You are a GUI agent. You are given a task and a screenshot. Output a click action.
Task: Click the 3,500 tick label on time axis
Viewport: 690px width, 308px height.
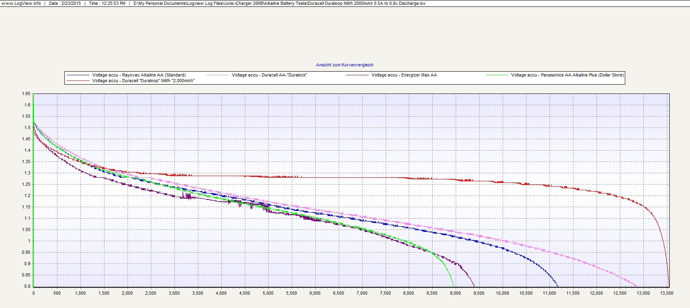(x=198, y=293)
